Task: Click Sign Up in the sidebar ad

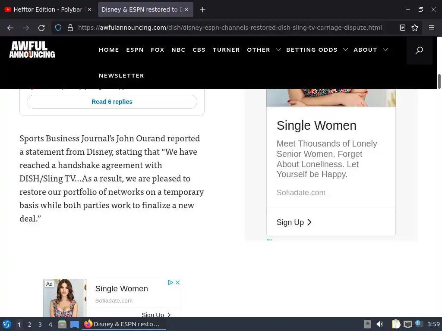Action: point(294,222)
